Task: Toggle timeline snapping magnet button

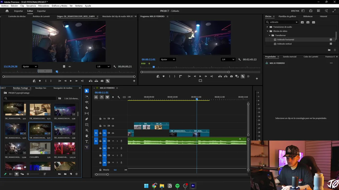Action: click(102, 97)
